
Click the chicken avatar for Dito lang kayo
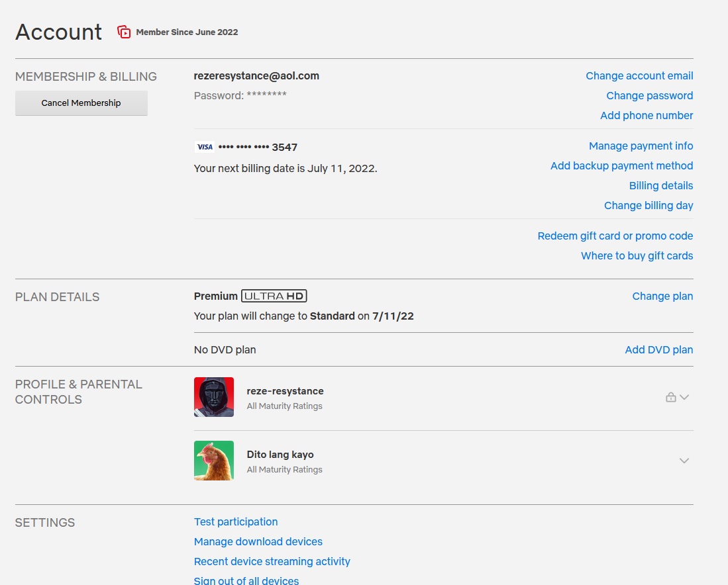coord(214,461)
